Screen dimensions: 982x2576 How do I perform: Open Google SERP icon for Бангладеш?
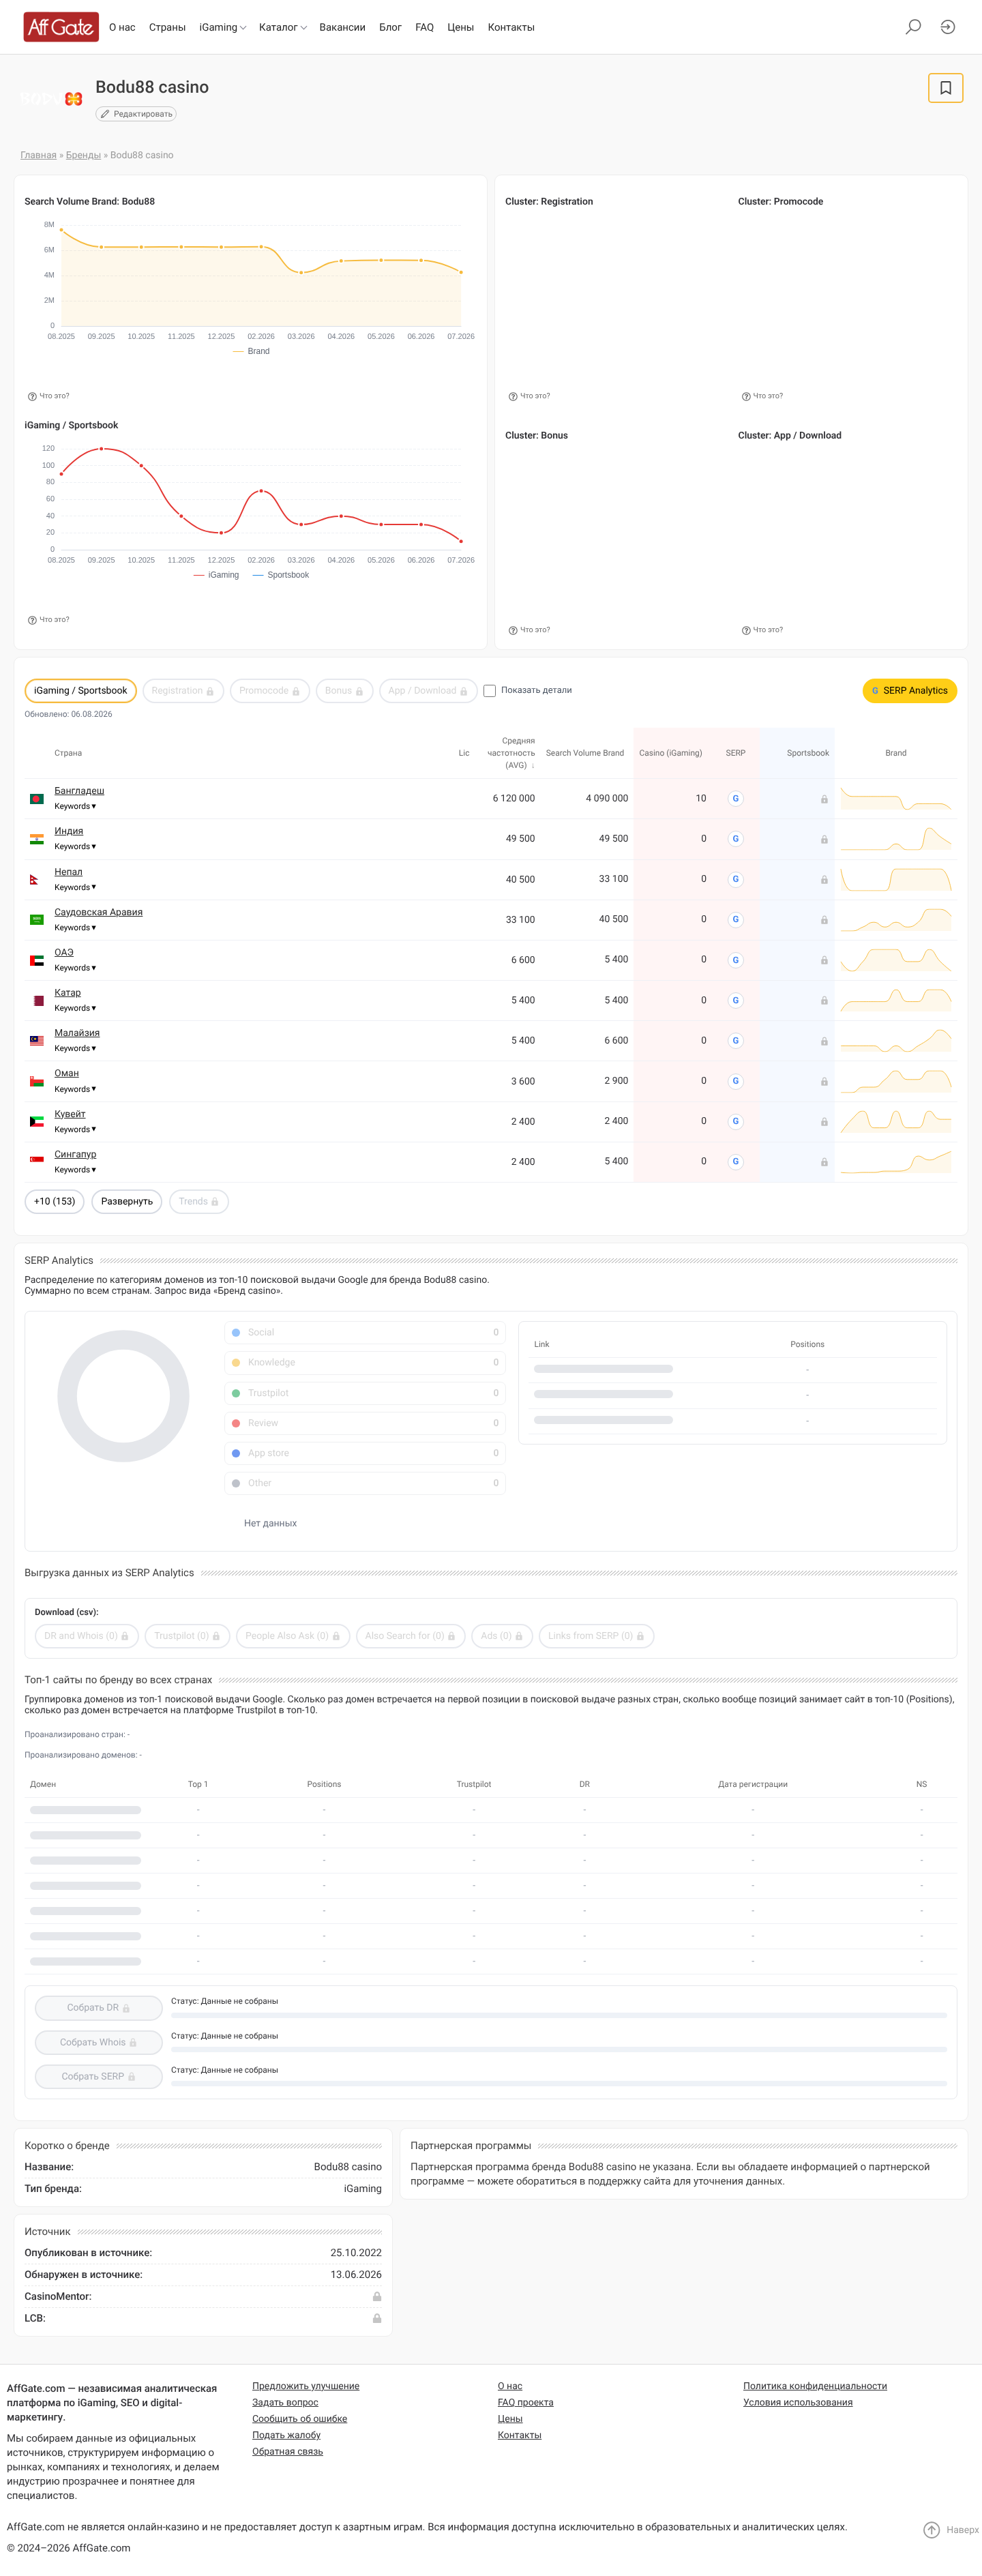(735, 799)
